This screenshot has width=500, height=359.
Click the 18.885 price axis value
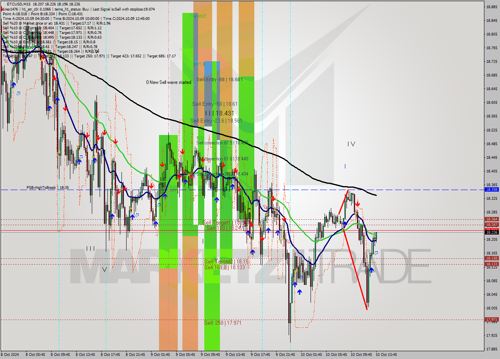491,7
